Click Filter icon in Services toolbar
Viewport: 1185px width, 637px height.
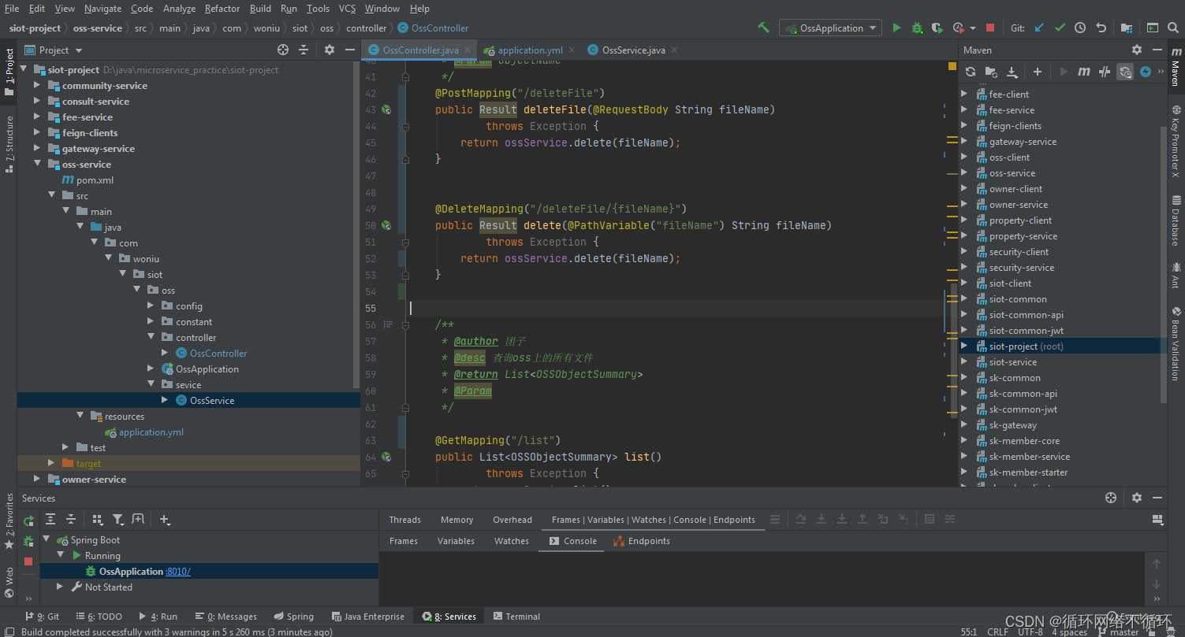pyautogui.click(x=117, y=520)
